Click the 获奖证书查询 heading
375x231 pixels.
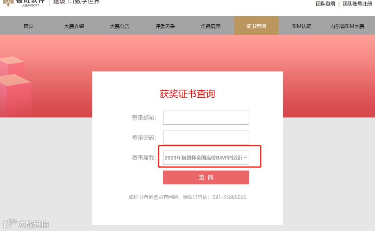[x=187, y=94]
